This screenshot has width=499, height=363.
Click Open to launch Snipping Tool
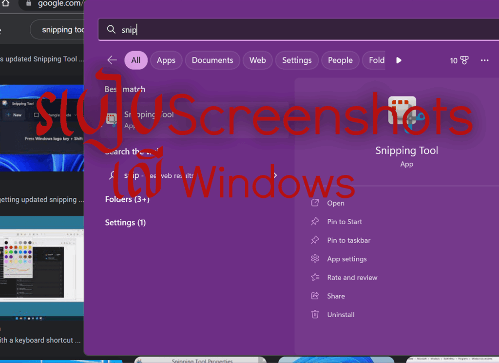coord(335,203)
